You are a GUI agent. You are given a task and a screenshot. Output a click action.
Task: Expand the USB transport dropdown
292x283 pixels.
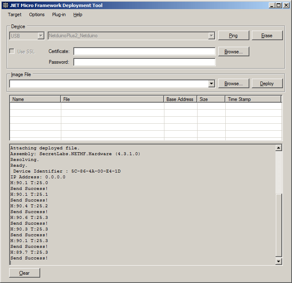(41, 36)
